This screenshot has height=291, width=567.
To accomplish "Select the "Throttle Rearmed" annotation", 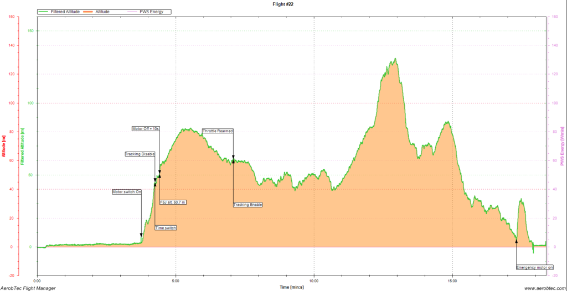I will click(x=218, y=131).
